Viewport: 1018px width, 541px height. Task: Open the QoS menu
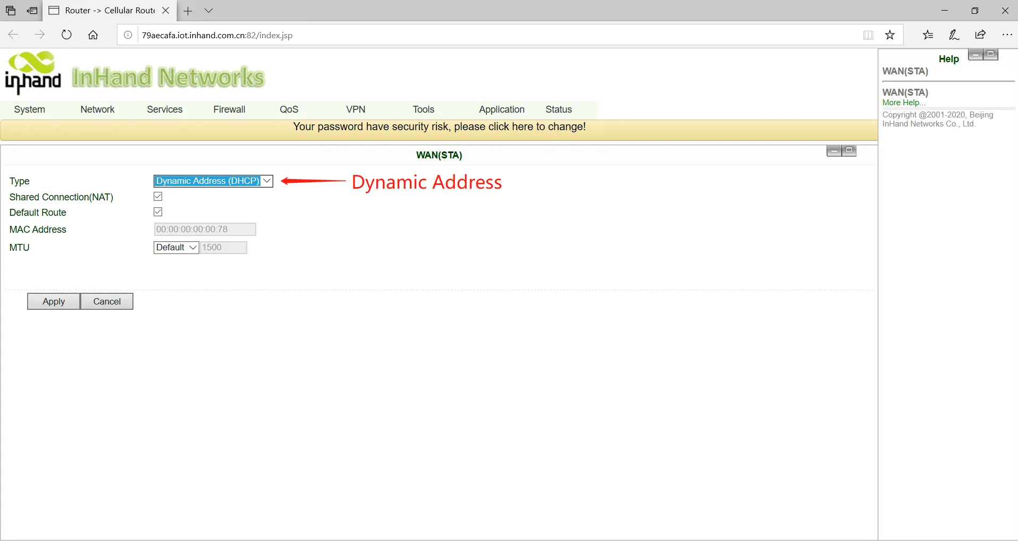[289, 109]
